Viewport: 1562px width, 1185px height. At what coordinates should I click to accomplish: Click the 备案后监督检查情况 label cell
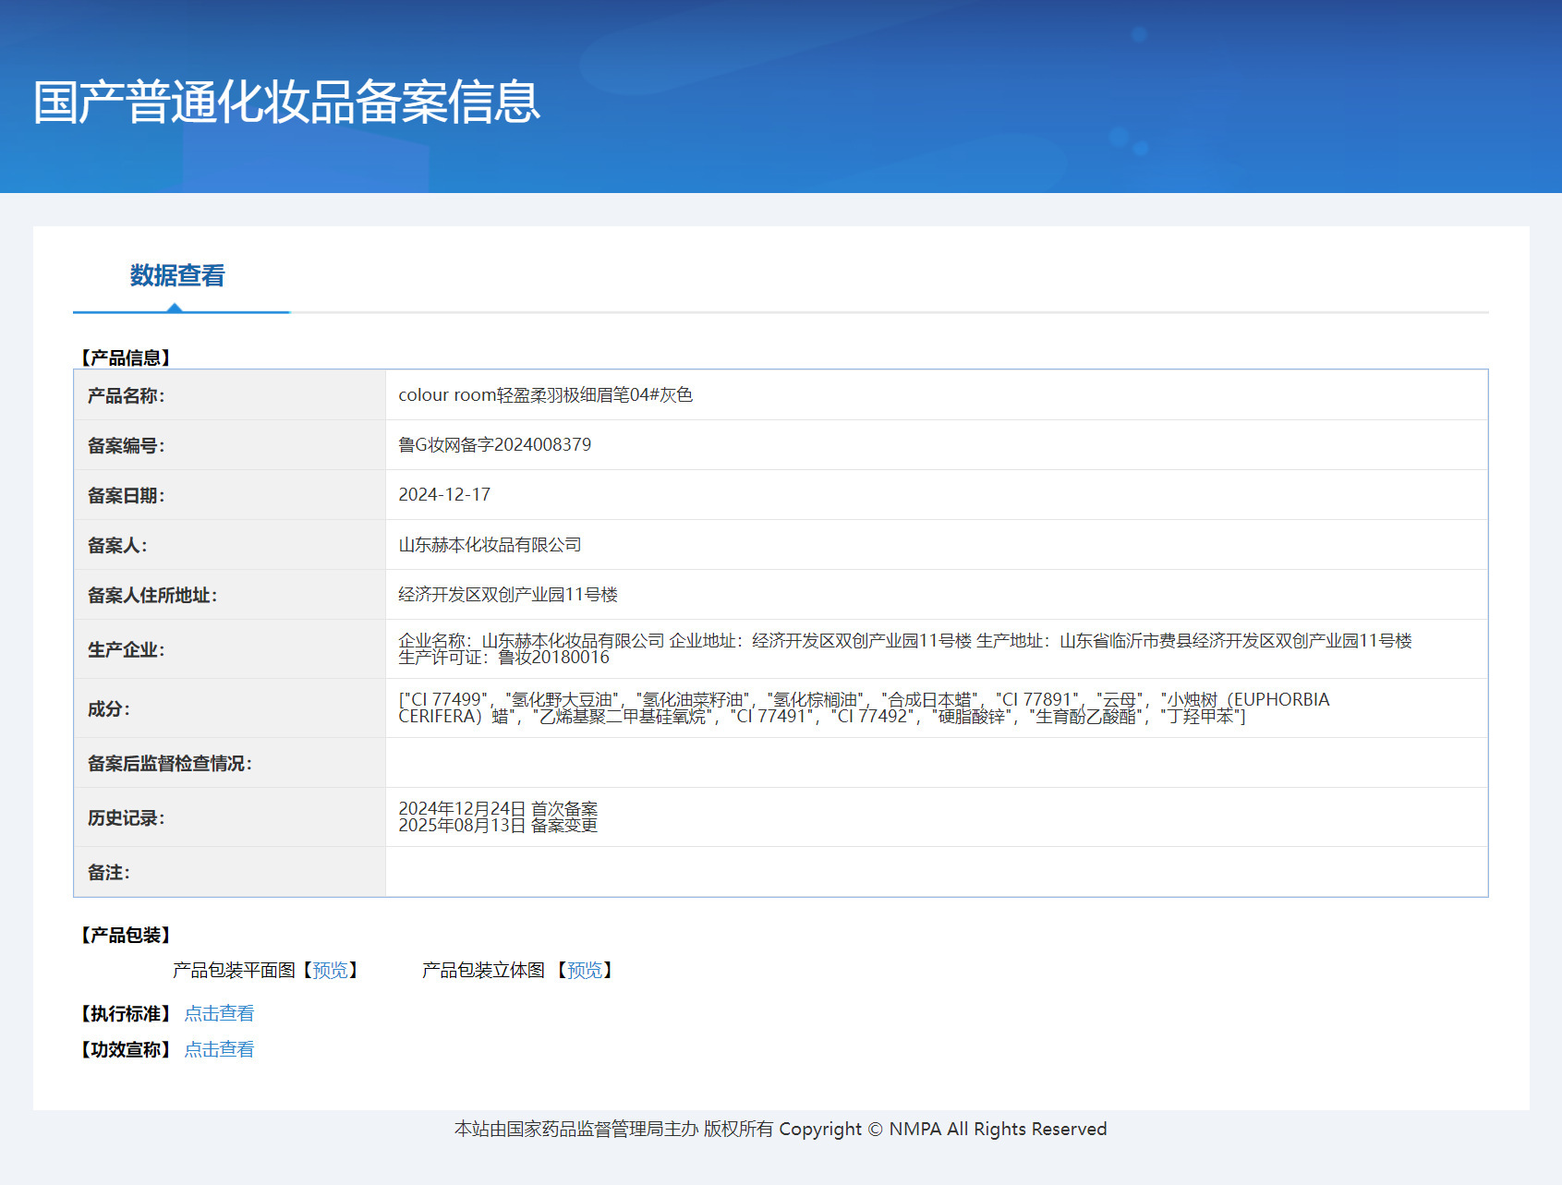point(230,763)
